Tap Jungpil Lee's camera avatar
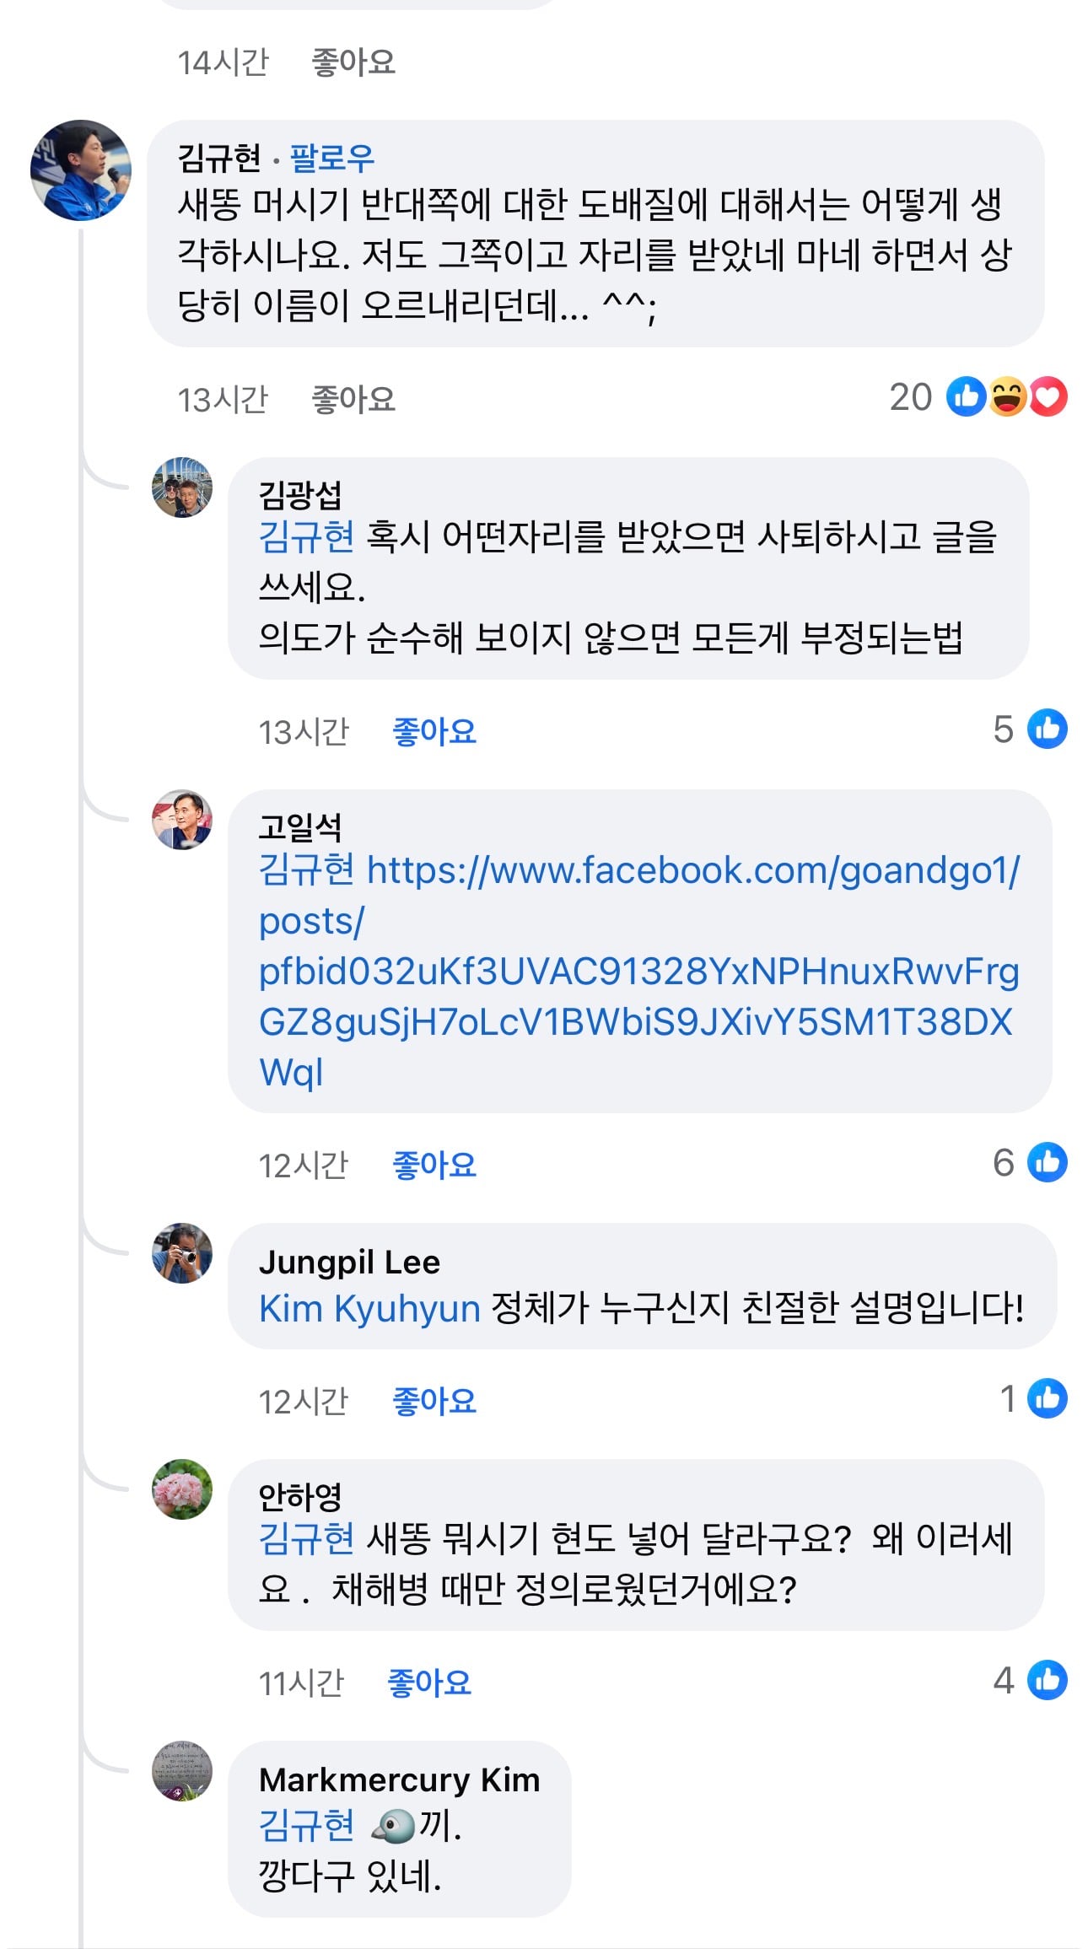Viewport: 1088px width, 1949px height. click(182, 1253)
